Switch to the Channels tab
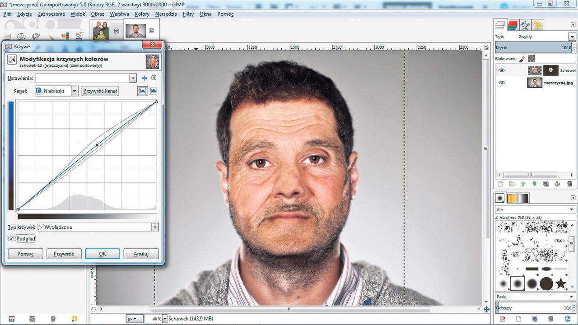Image resolution: width=578 pixels, height=325 pixels. click(x=513, y=25)
